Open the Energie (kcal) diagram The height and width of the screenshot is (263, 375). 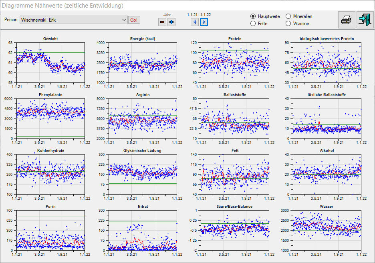tap(143, 62)
